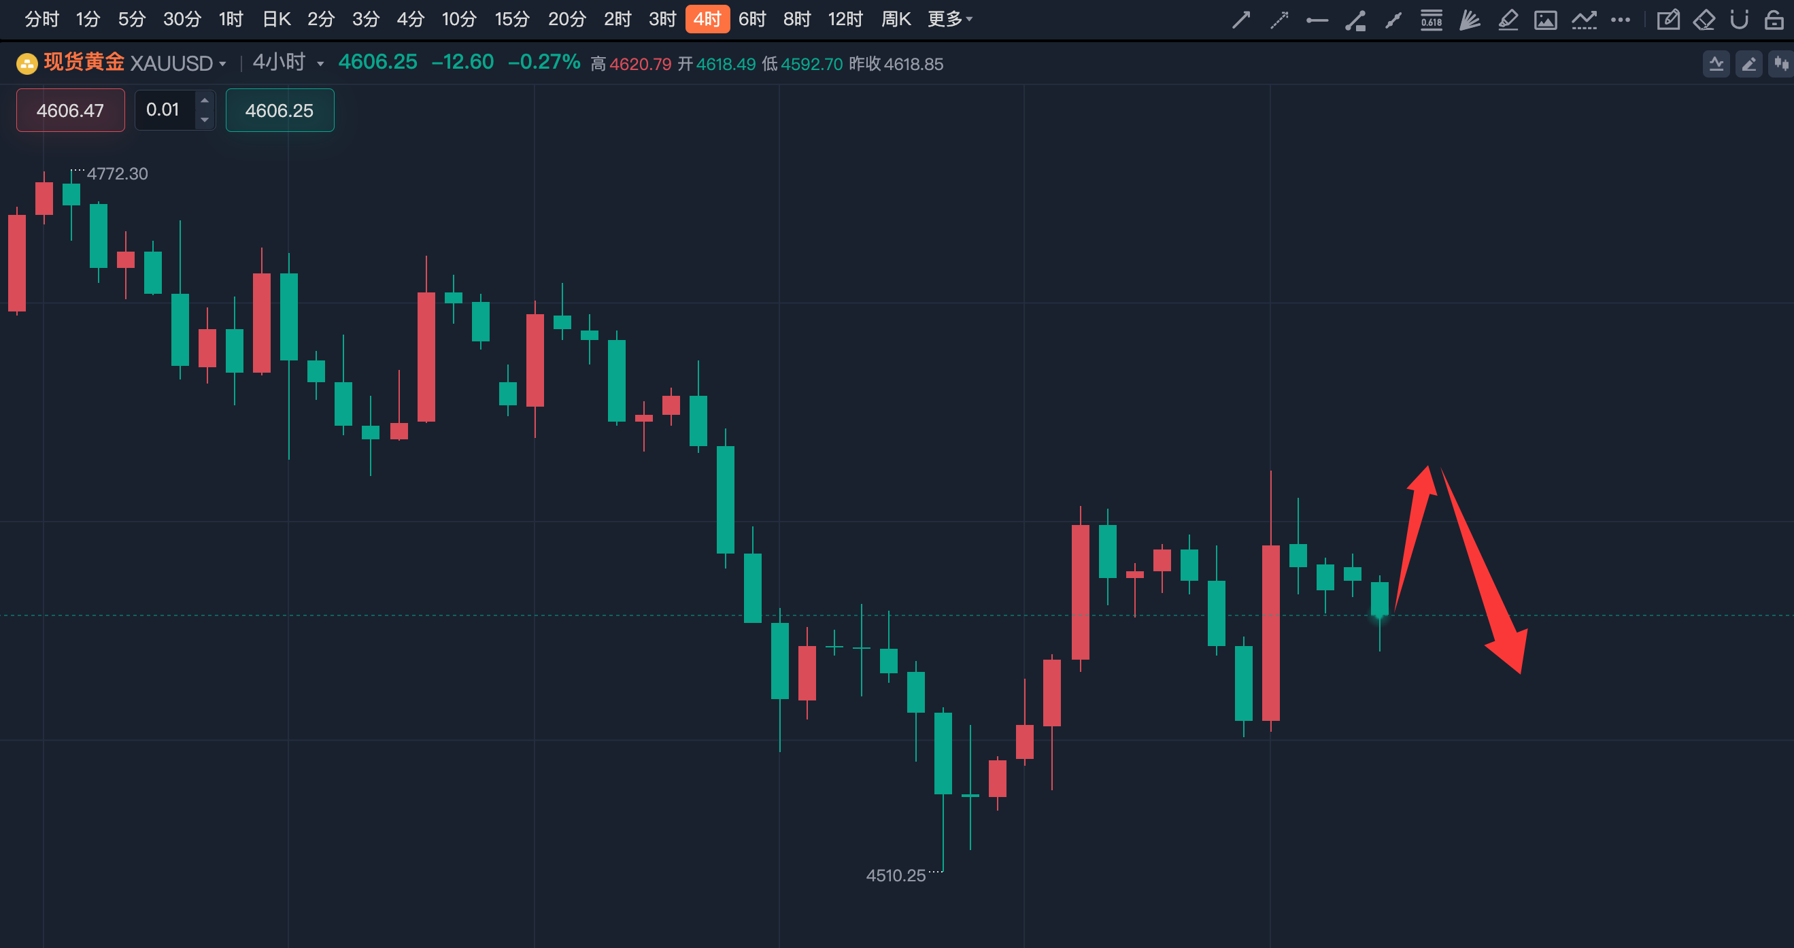Image resolution: width=1794 pixels, height=948 pixels.
Task: Switch to the 8时 timeframe
Action: point(797,19)
